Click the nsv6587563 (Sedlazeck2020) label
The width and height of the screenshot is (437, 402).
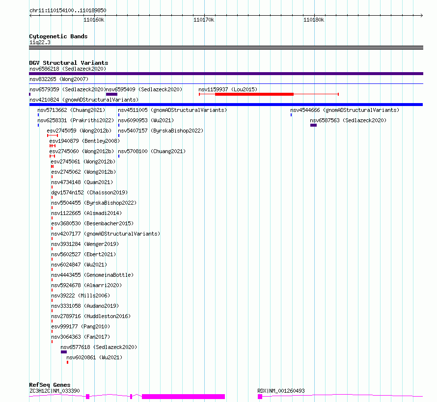(348, 120)
